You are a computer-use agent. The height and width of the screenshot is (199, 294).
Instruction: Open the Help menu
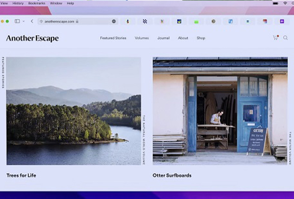(x=71, y=3)
